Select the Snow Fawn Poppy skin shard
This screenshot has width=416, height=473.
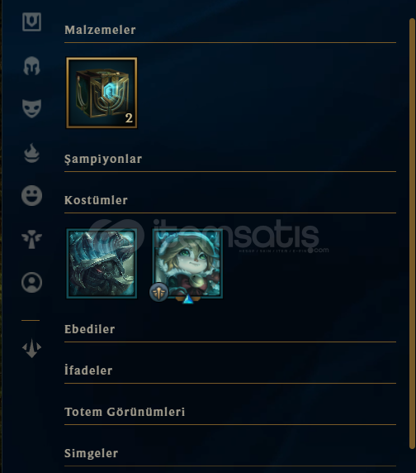tap(188, 263)
